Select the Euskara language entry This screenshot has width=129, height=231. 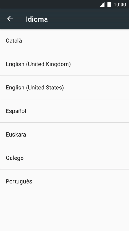click(64, 134)
